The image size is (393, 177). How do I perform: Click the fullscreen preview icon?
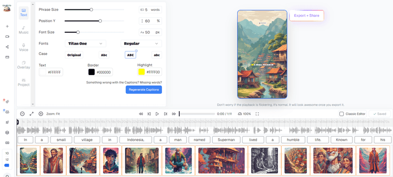257,114
